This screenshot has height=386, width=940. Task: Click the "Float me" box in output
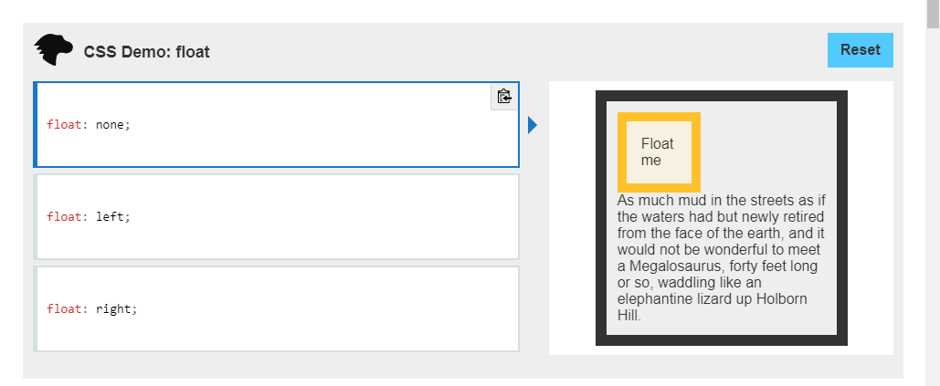[658, 151]
